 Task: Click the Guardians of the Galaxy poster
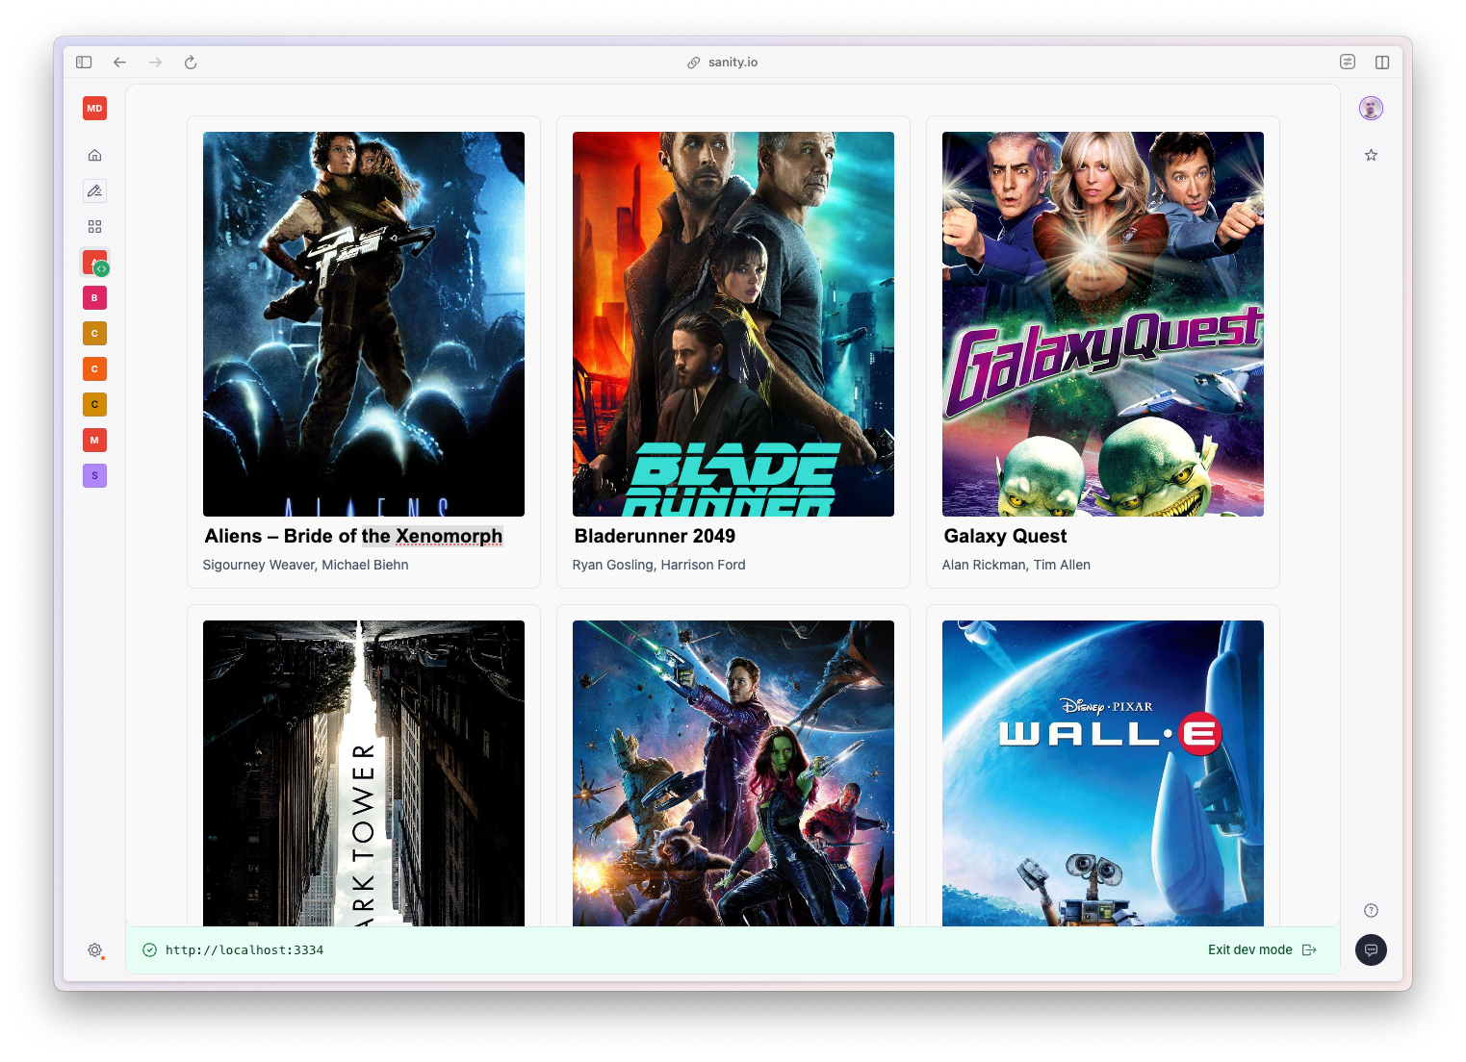(x=733, y=773)
